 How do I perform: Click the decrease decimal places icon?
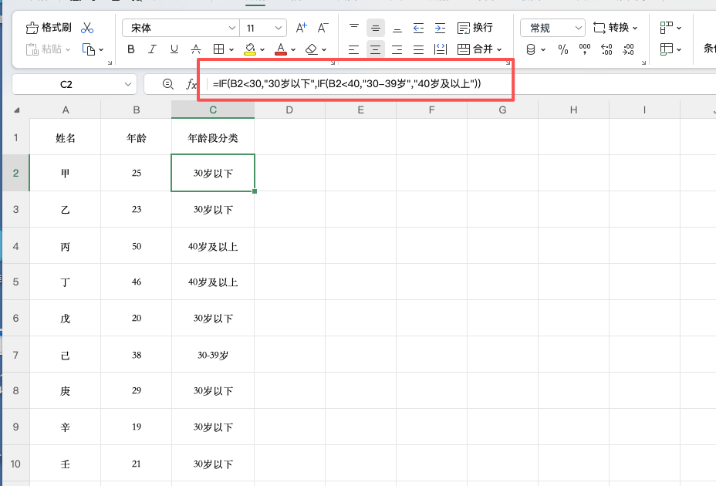click(628, 49)
